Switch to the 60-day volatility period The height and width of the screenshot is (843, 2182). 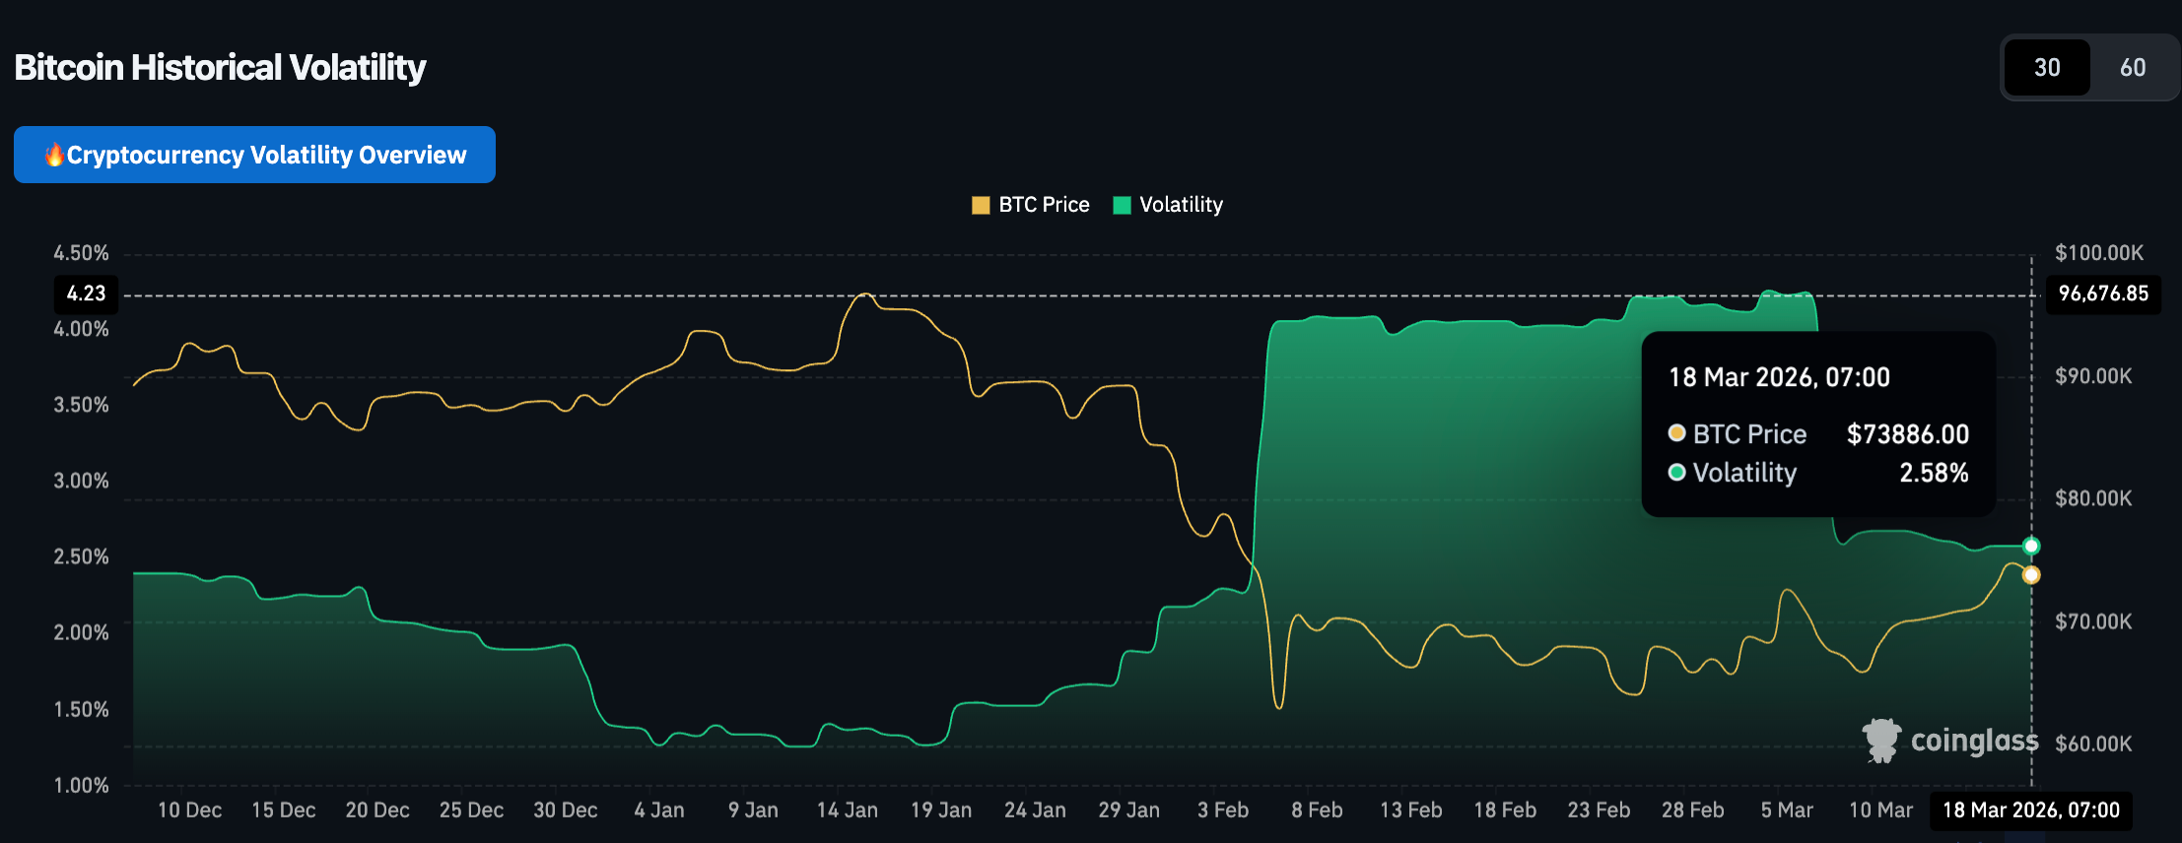click(2132, 67)
